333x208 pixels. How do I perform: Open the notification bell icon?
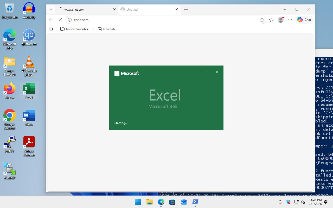click(326, 202)
